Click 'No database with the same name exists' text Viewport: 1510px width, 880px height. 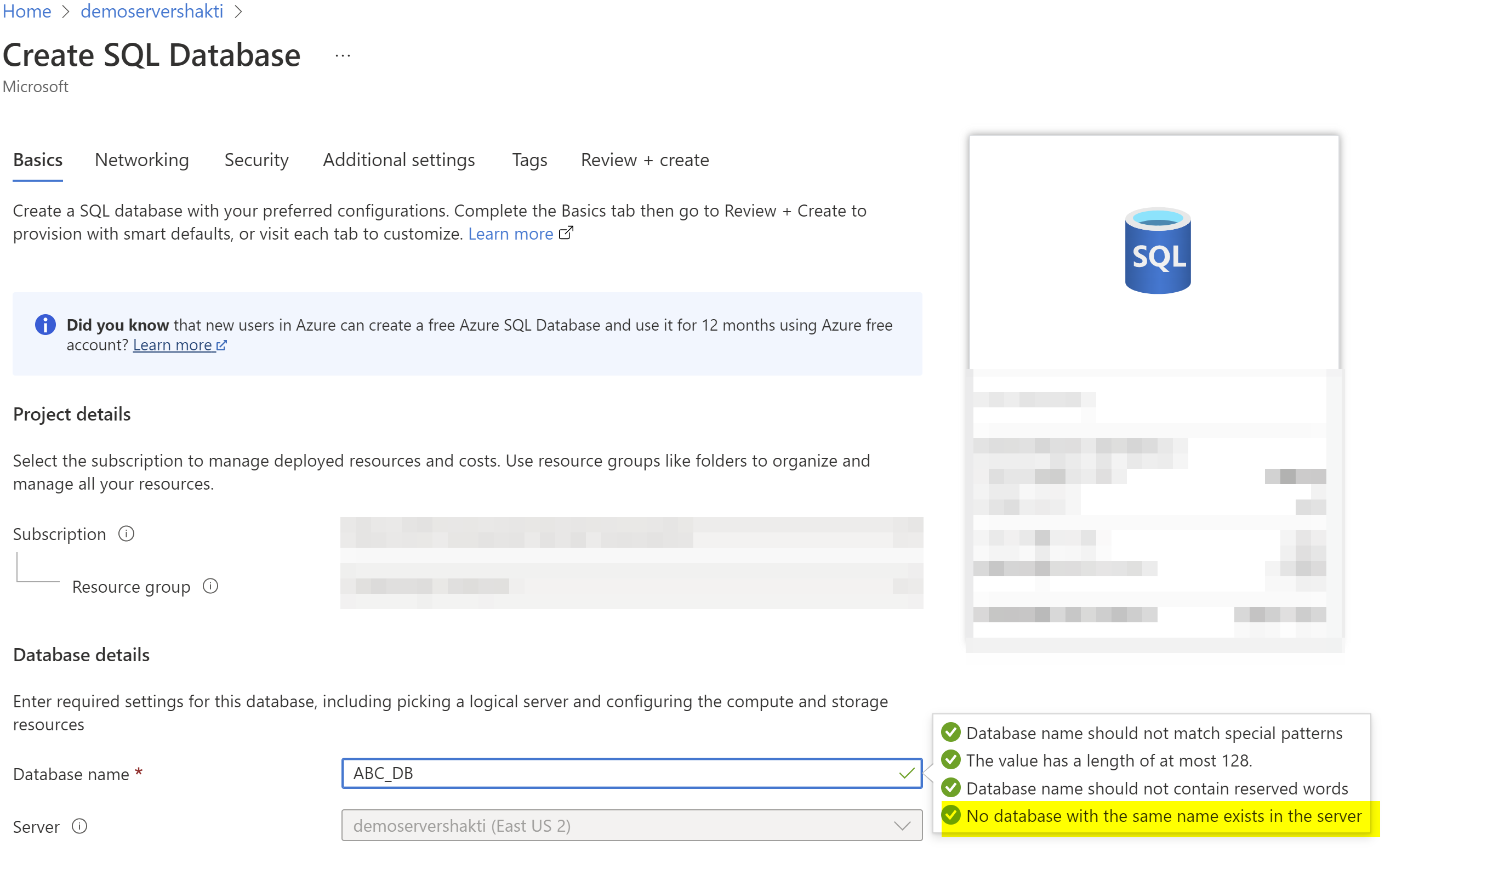coord(1164,816)
